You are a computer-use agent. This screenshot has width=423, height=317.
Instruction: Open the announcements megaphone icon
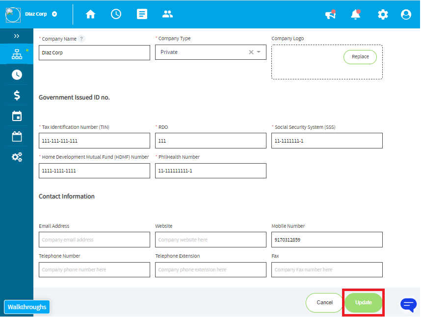click(330, 14)
